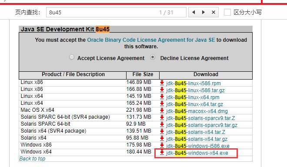
Task: Click the Download column header
Action: coord(206,74)
